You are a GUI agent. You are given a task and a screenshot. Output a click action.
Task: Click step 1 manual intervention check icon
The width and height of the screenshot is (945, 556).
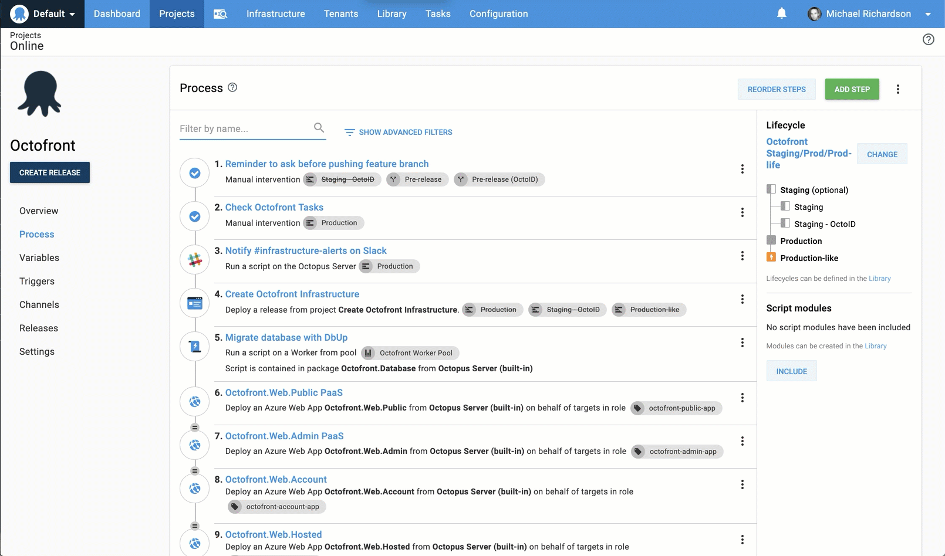coord(195,173)
